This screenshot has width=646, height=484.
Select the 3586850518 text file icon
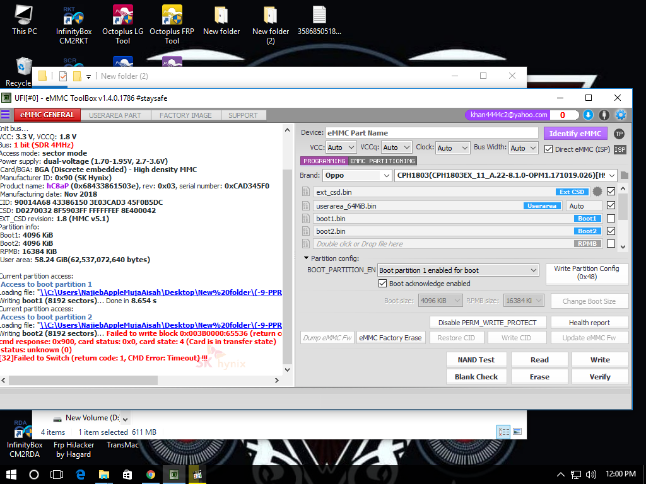(x=319, y=20)
